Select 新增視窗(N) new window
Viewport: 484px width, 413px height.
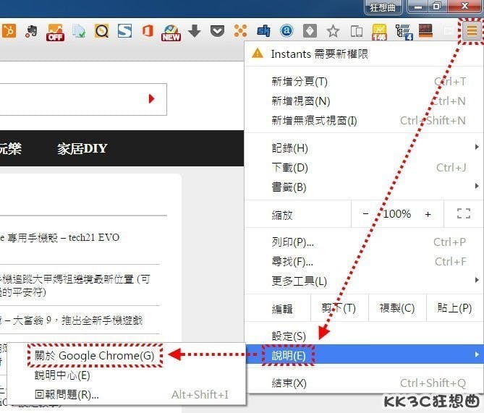[364, 101]
